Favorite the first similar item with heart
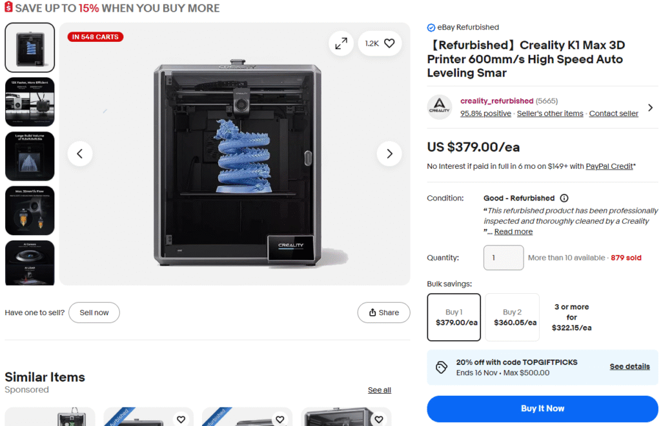The height and width of the screenshot is (426, 661). [x=181, y=419]
